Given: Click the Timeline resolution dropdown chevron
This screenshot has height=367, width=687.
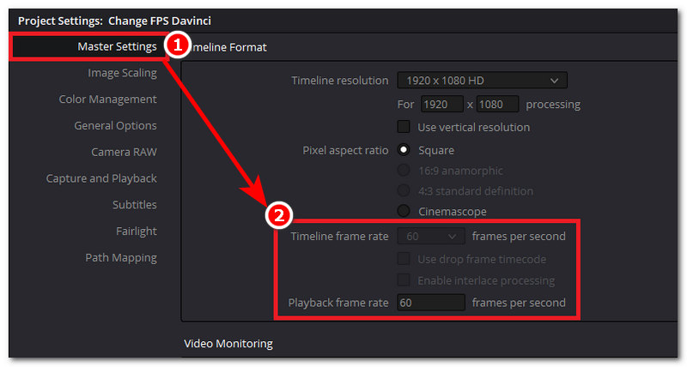Looking at the screenshot, I should [x=554, y=81].
